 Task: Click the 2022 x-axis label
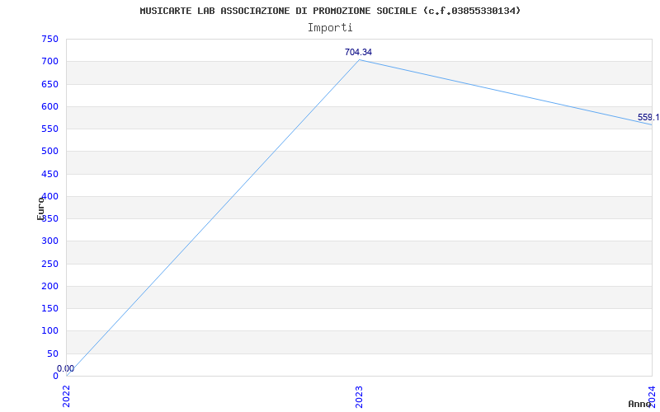click(67, 396)
